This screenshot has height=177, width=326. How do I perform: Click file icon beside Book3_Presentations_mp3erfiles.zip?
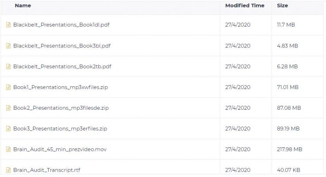point(8,128)
